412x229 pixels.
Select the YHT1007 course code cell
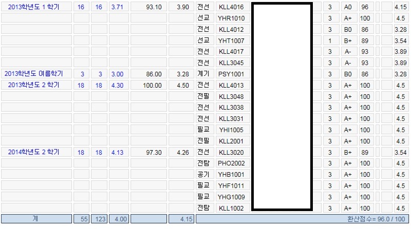click(231, 40)
